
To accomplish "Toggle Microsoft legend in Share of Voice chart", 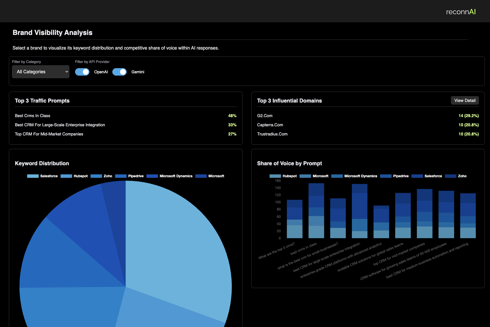I will coord(314,176).
